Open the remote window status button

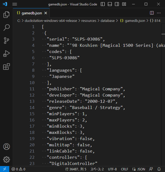coord(5,169)
